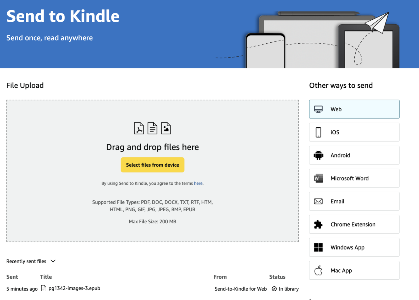This screenshot has height=300, width=419.
Task: Click the checkmark icon next to In library
Action: [x=274, y=289]
